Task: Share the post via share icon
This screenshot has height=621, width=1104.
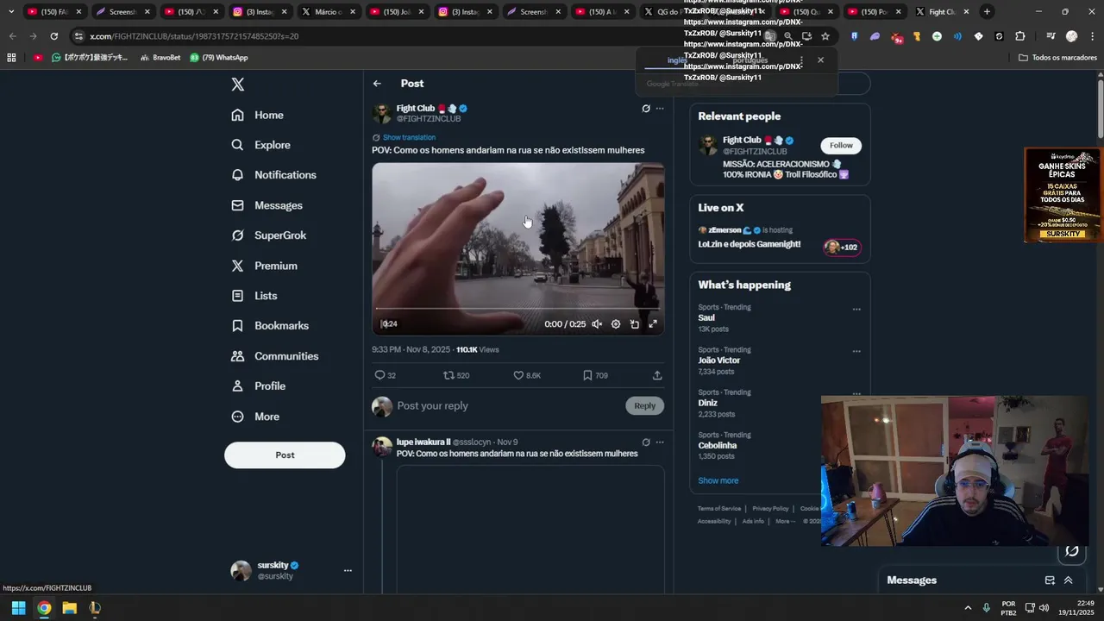Action: (x=657, y=375)
